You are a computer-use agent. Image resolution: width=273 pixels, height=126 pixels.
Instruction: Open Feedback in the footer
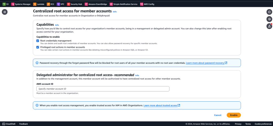23,124
